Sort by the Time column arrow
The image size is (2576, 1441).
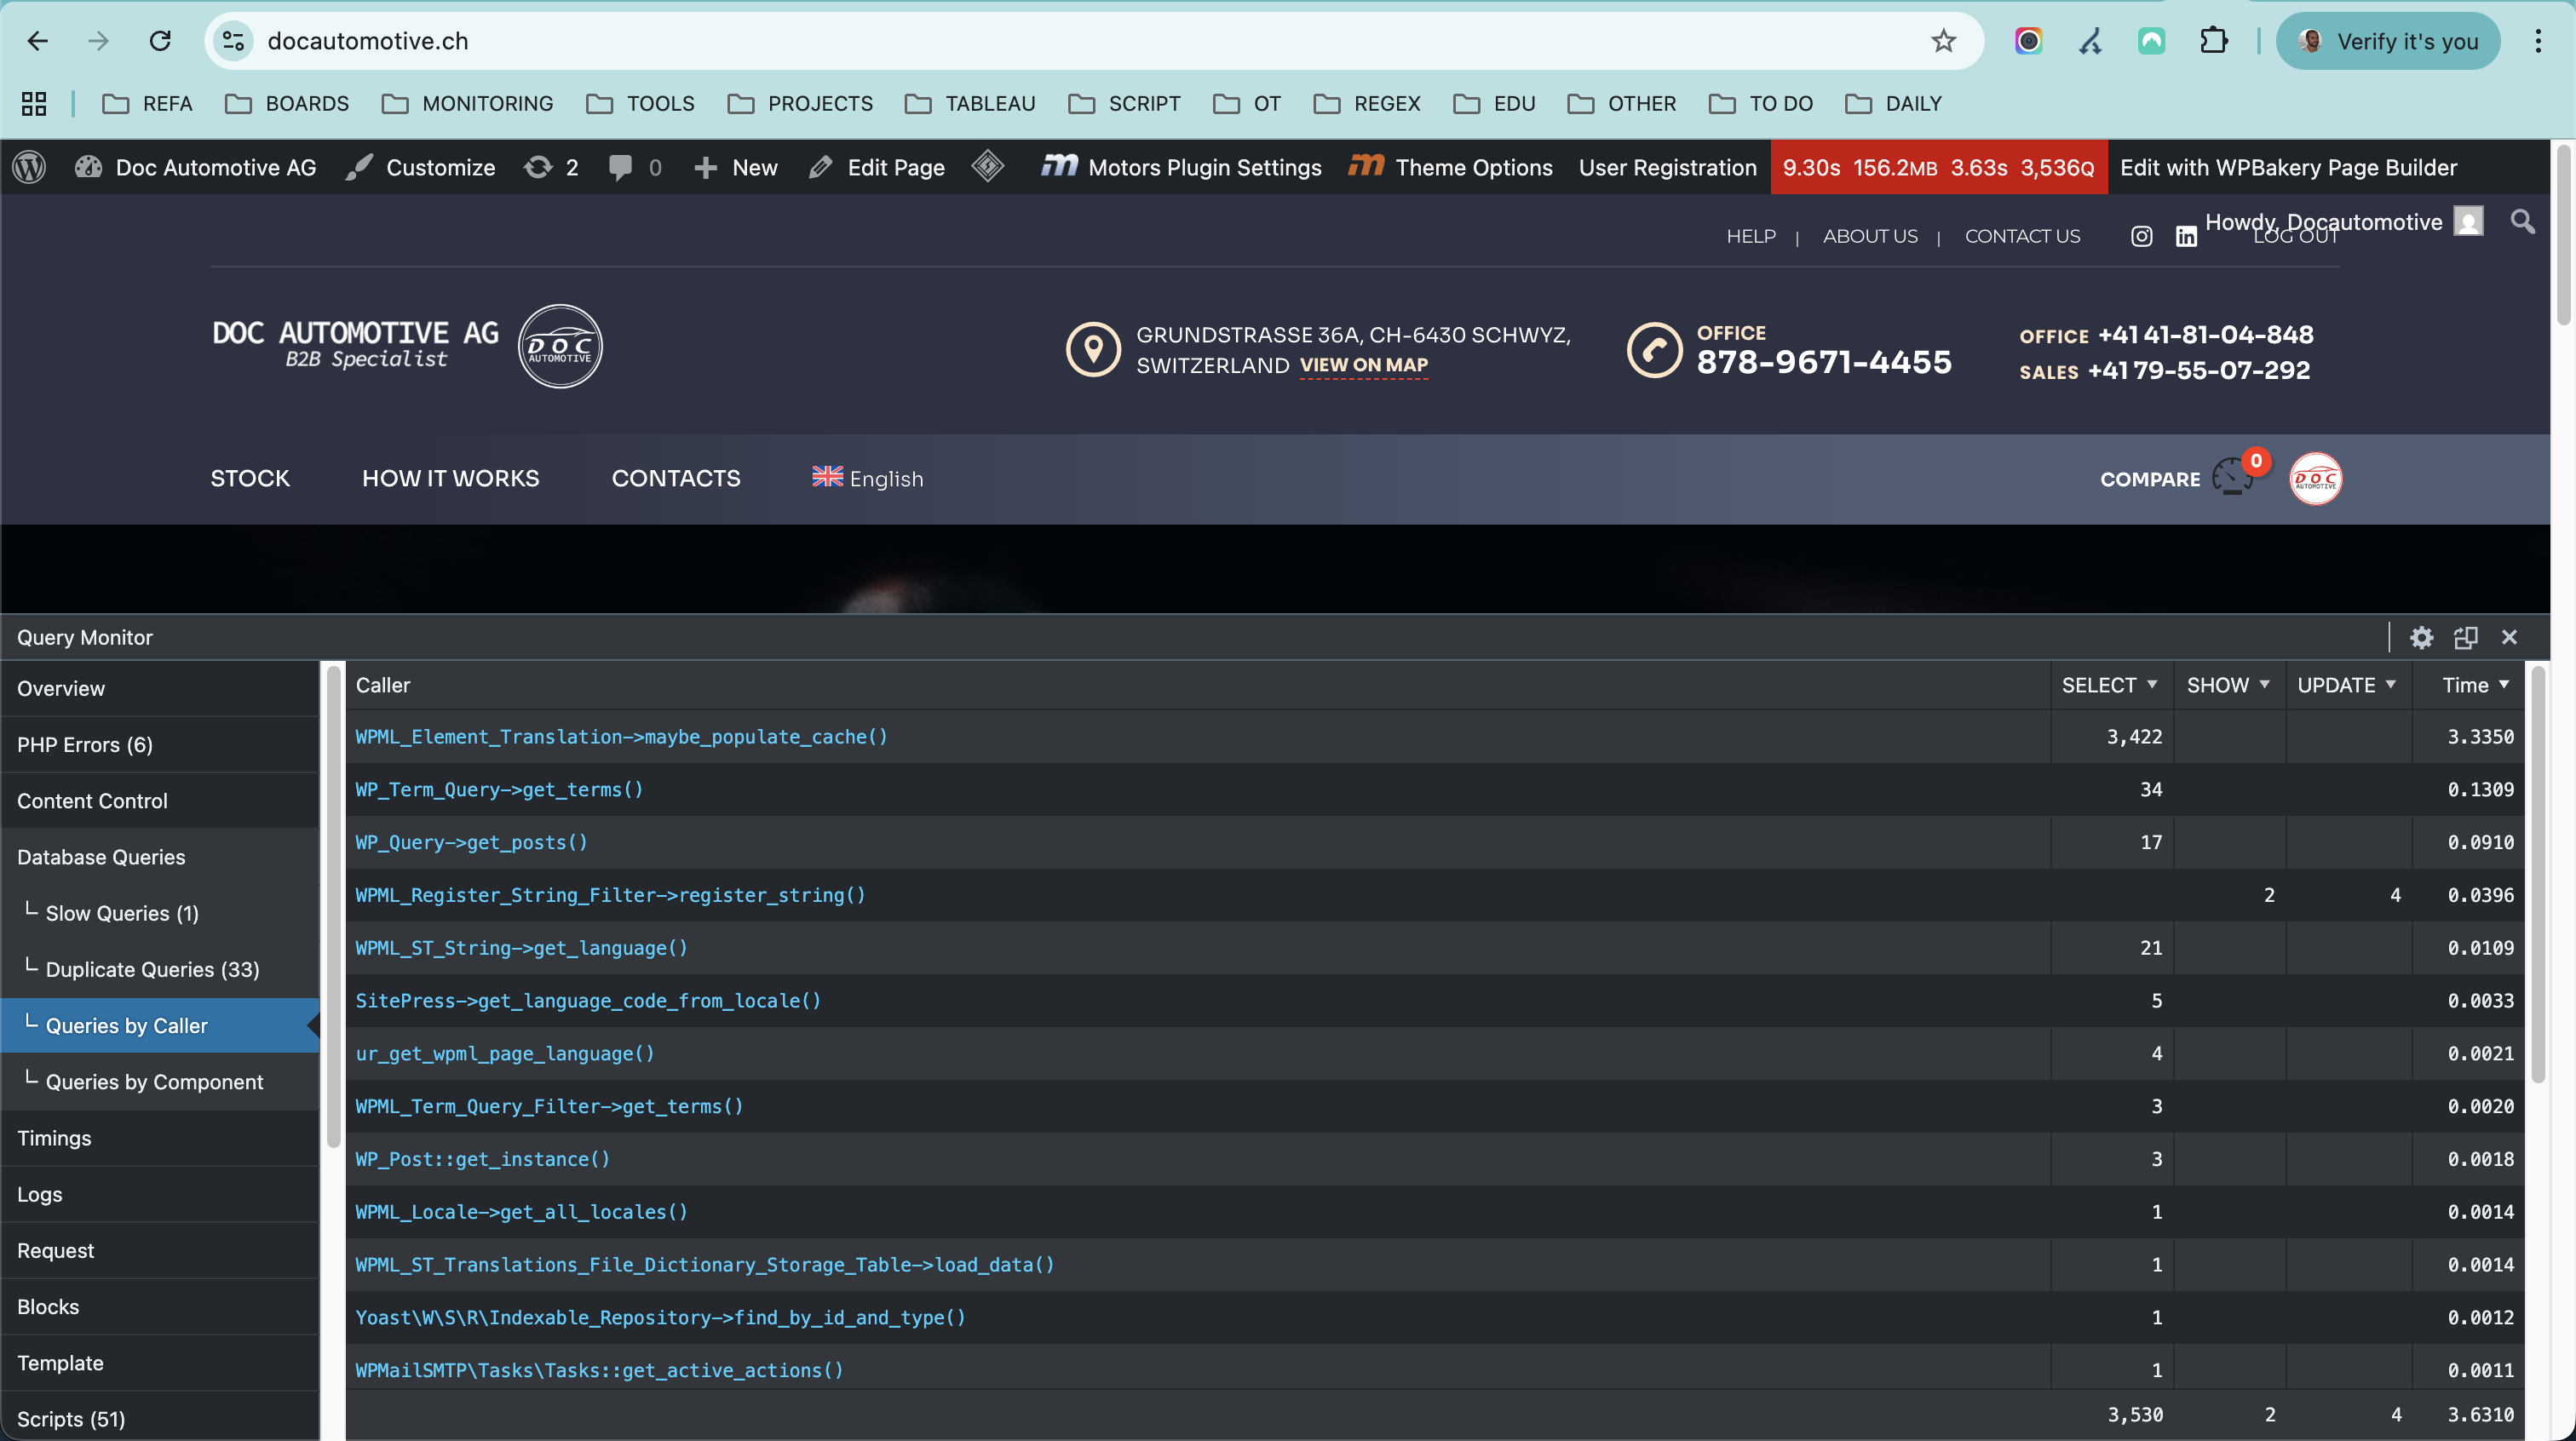tap(2504, 685)
